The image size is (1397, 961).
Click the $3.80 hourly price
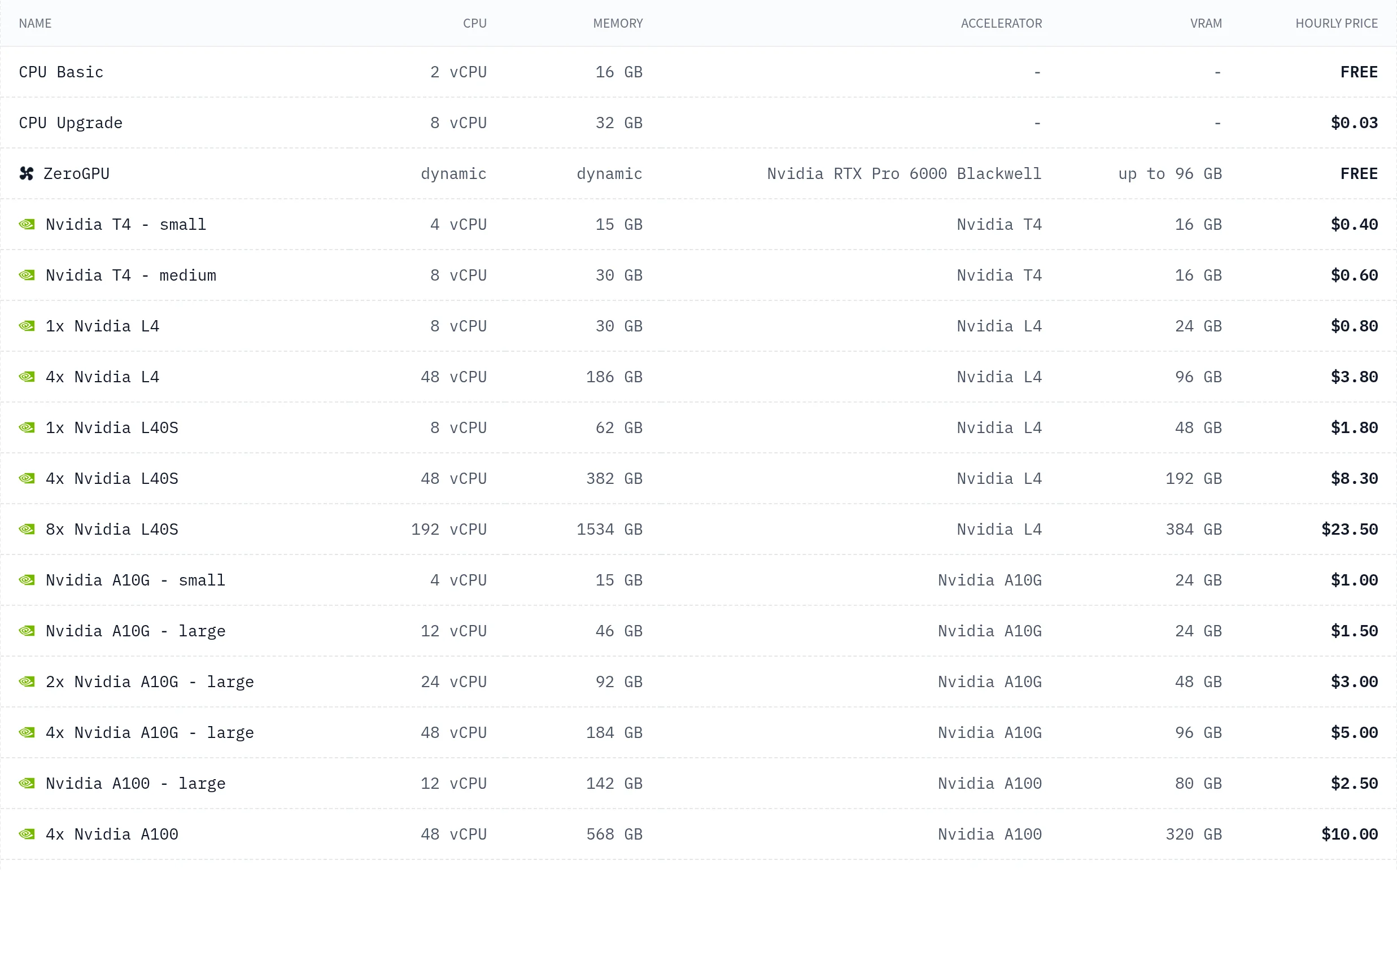pyautogui.click(x=1354, y=377)
